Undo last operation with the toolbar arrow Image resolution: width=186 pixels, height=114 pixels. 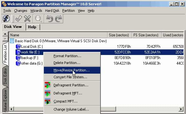tap(49, 19)
